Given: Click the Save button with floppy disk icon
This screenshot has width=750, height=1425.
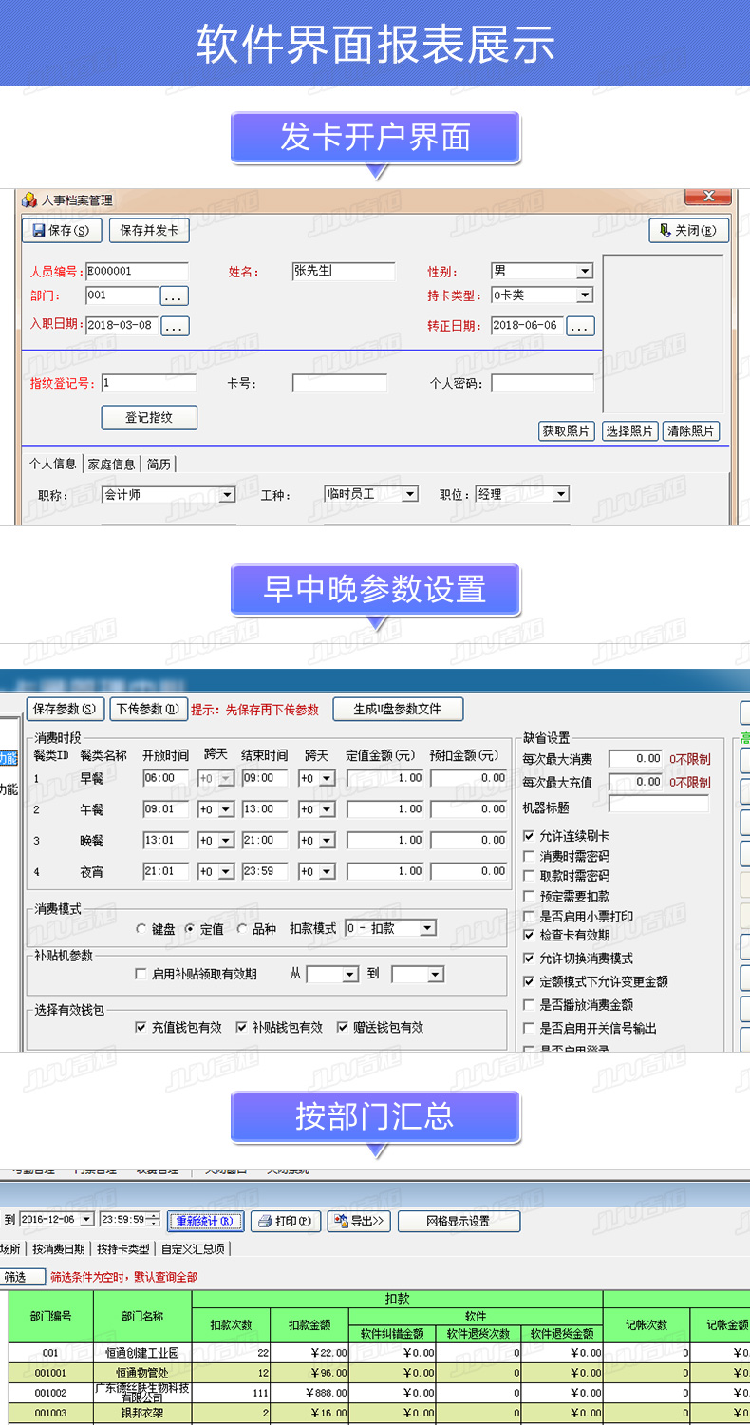Looking at the screenshot, I should [x=62, y=230].
